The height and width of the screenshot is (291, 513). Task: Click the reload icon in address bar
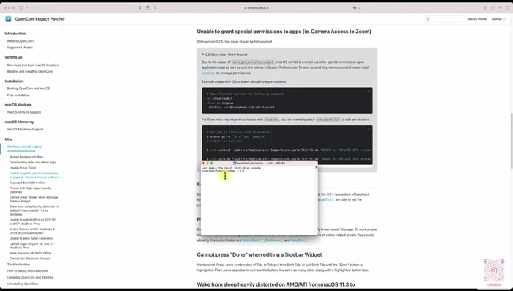pyautogui.click(x=359, y=7)
